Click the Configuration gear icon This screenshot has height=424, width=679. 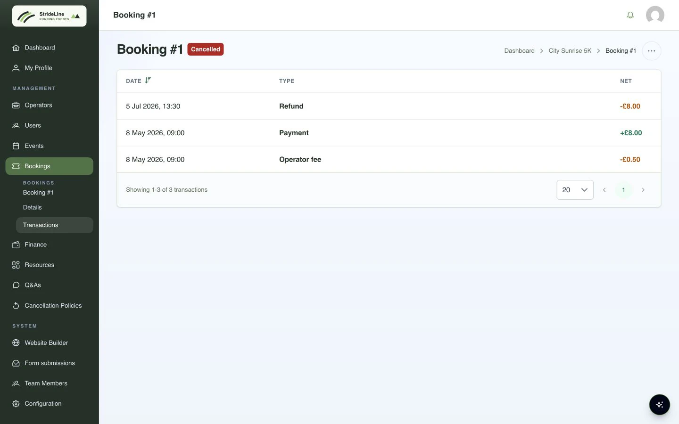pos(16,403)
